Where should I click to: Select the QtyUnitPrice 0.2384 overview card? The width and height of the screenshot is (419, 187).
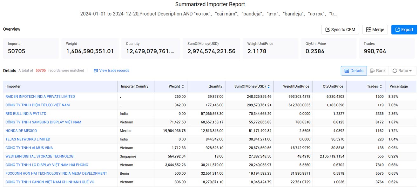[x=328, y=48]
